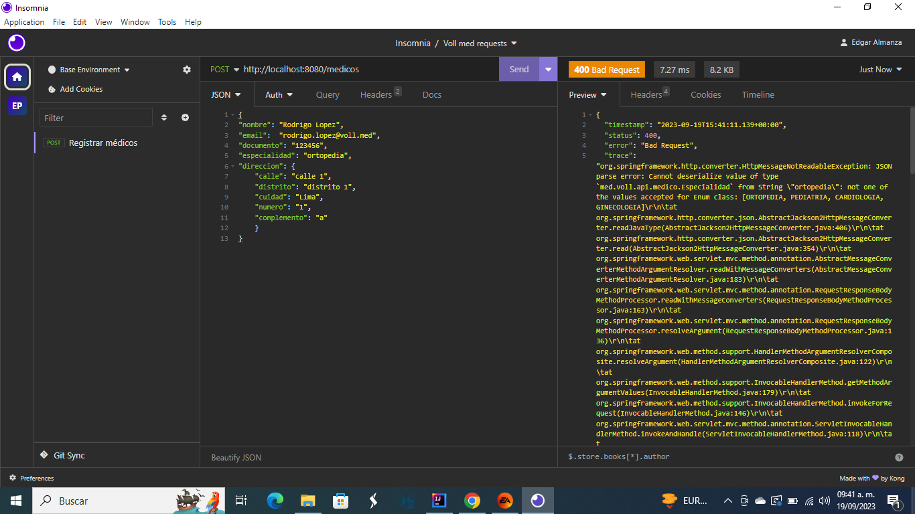The height and width of the screenshot is (514, 915).
Task: Open Application menu
Action: [x=24, y=21]
